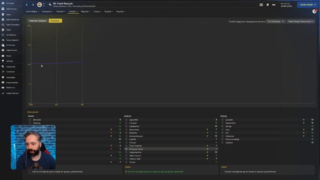
Task: Click the green Zihinsel summary text
Action: (155, 172)
